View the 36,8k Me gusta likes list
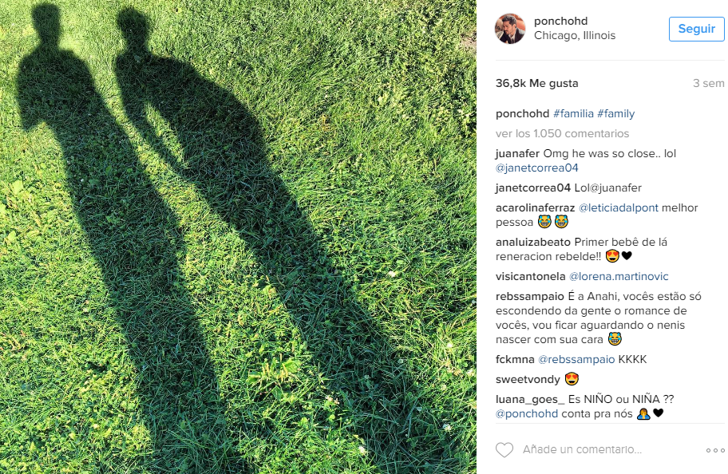 click(536, 84)
